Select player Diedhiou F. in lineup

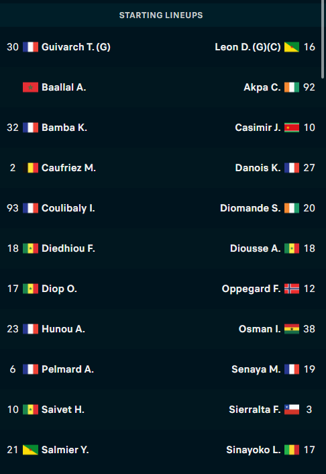(68, 248)
